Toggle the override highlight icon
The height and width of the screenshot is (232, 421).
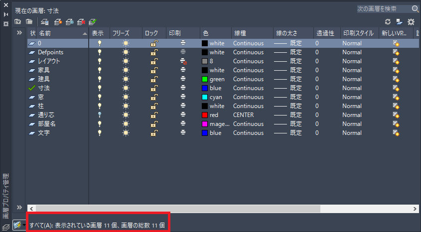pyautogui.click(x=400, y=22)
